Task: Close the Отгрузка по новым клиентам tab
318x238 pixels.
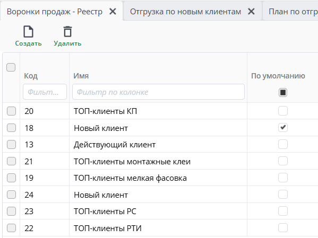Action: 251,12
